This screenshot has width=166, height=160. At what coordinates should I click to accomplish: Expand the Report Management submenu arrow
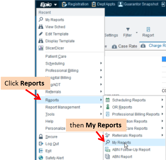101,107
